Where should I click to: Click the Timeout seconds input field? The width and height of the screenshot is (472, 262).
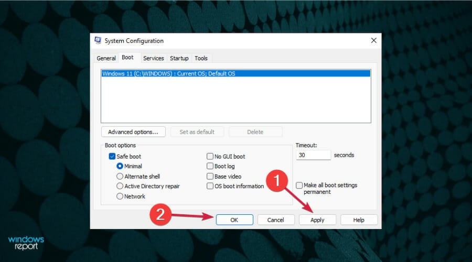tap(314, 155)
